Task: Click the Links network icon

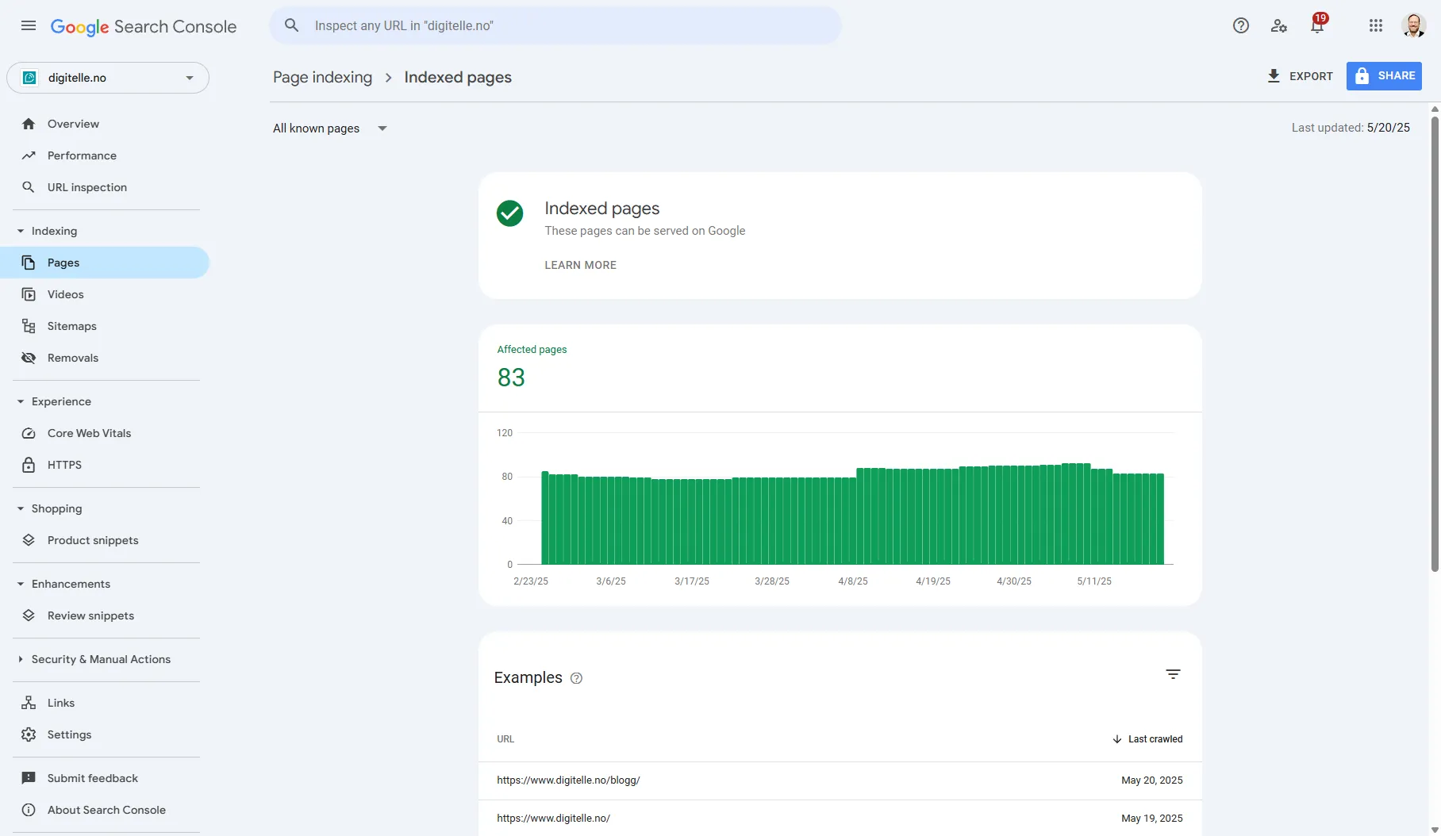Action: [x=29, y=703]
